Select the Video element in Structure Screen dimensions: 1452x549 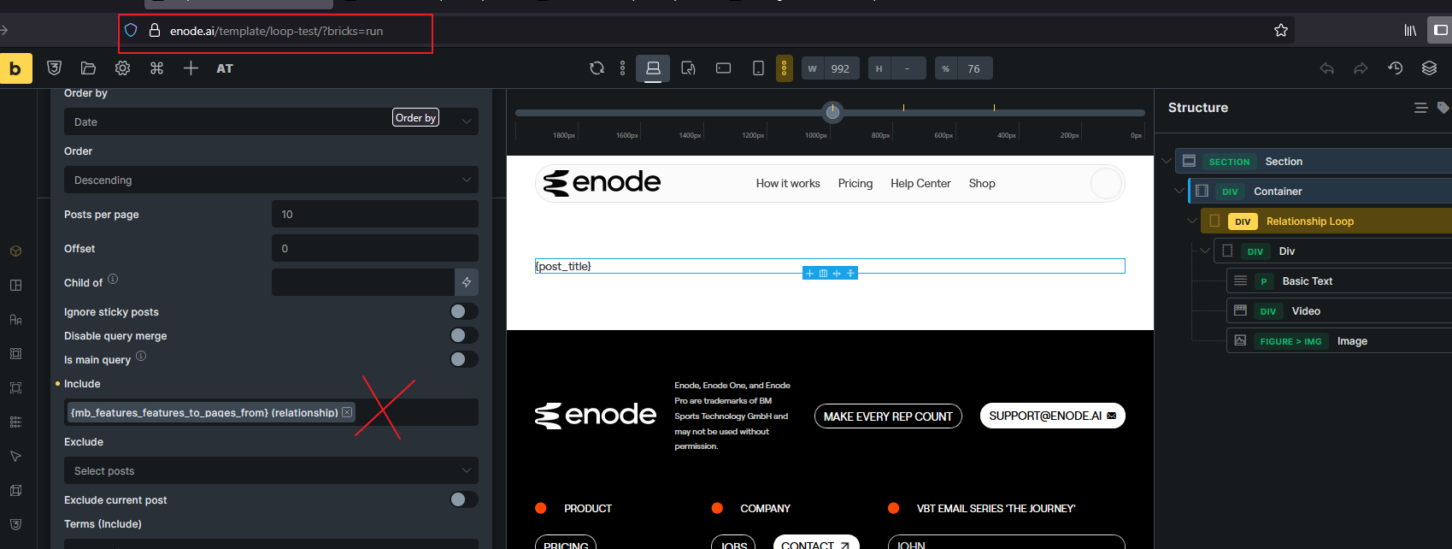[1338, 311]
